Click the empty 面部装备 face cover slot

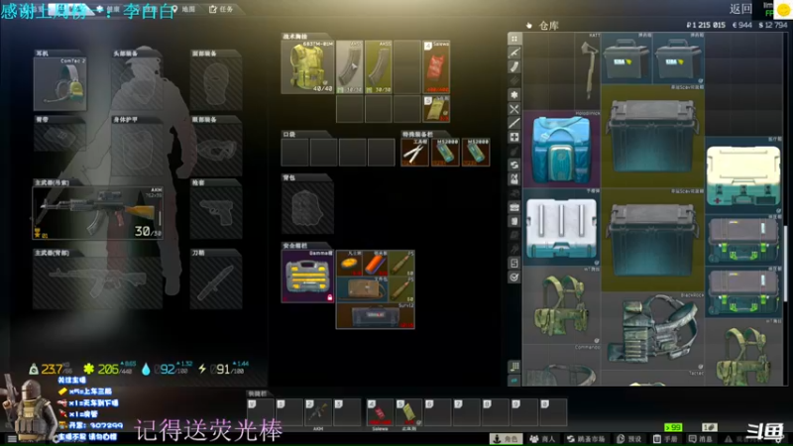point(216,83)
